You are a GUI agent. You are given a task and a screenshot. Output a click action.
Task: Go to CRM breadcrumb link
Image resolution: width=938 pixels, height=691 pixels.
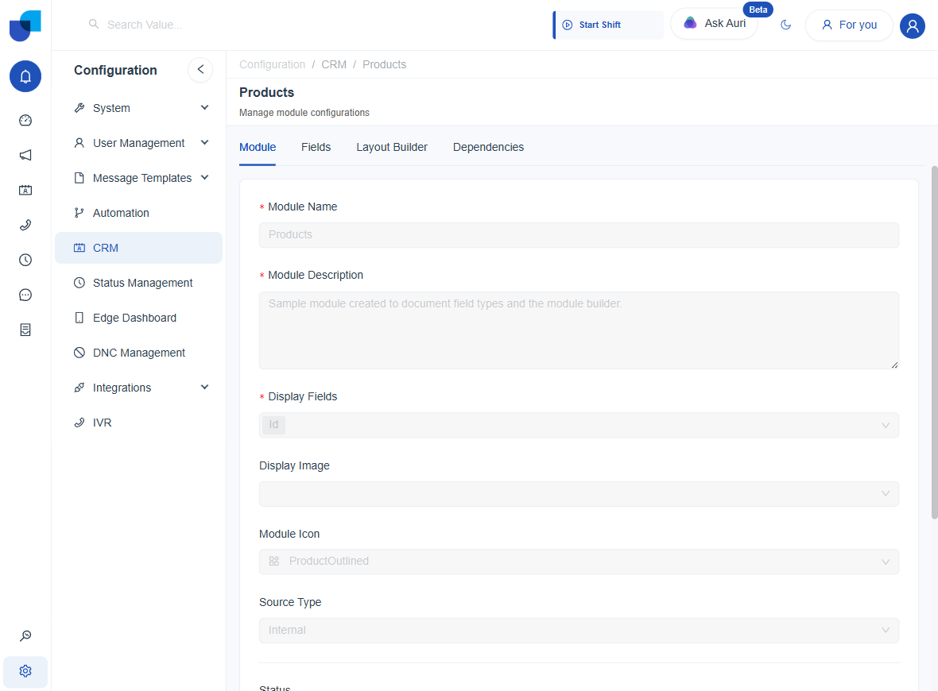(334, 64)
